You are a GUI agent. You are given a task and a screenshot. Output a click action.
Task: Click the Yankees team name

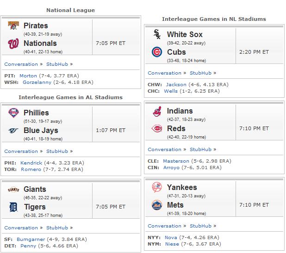tap(182, 187)
